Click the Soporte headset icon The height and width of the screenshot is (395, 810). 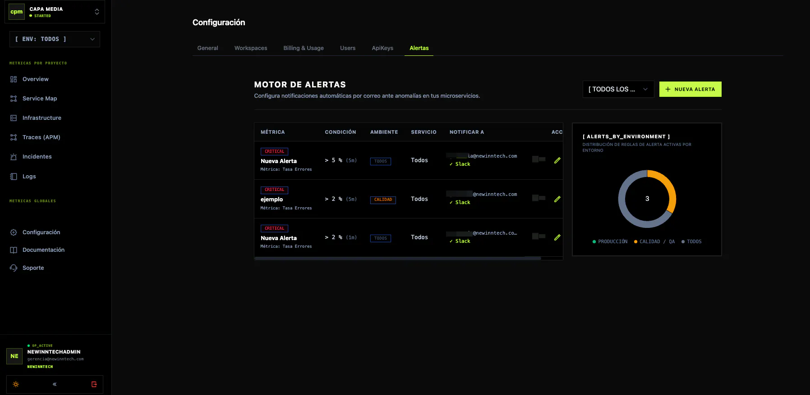tap(14, 268)
